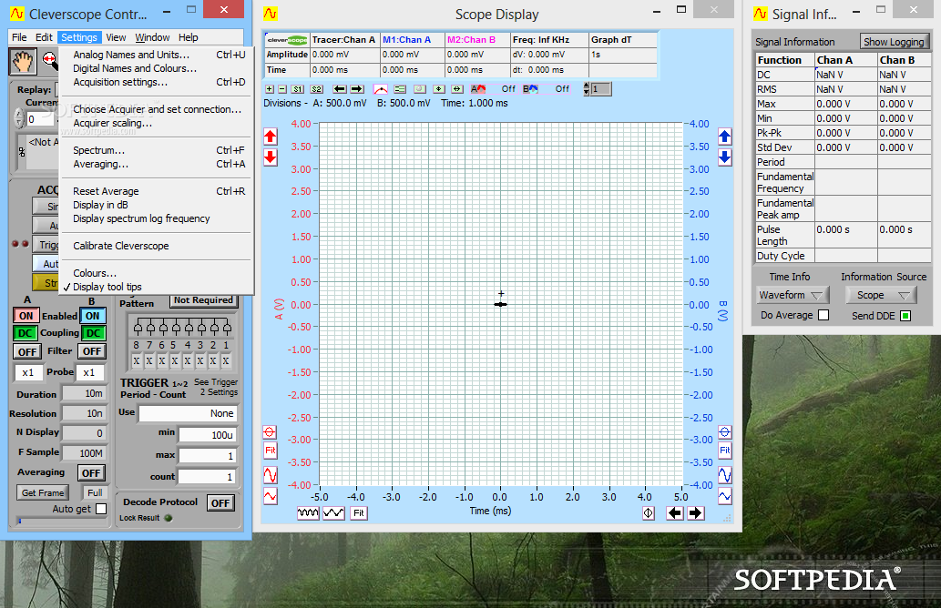Toggle channel A Enabled ON button
The height and width of the screenshot is (608, 941).
[x=26, y=316]
